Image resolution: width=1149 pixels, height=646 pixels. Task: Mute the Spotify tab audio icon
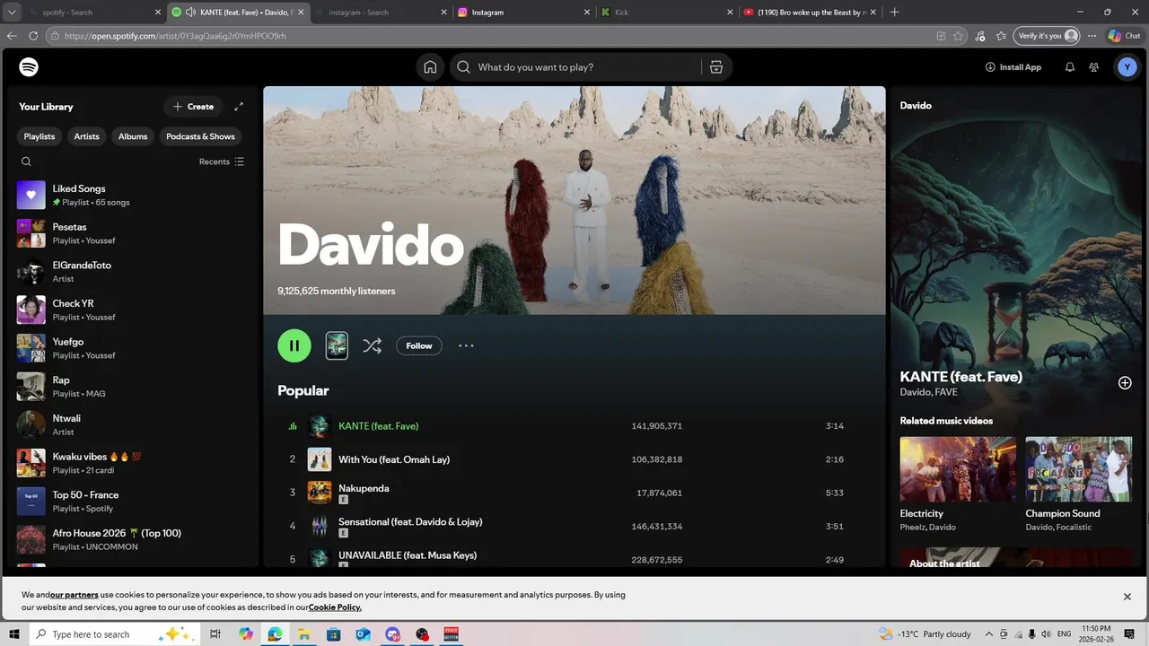[190, 13]
